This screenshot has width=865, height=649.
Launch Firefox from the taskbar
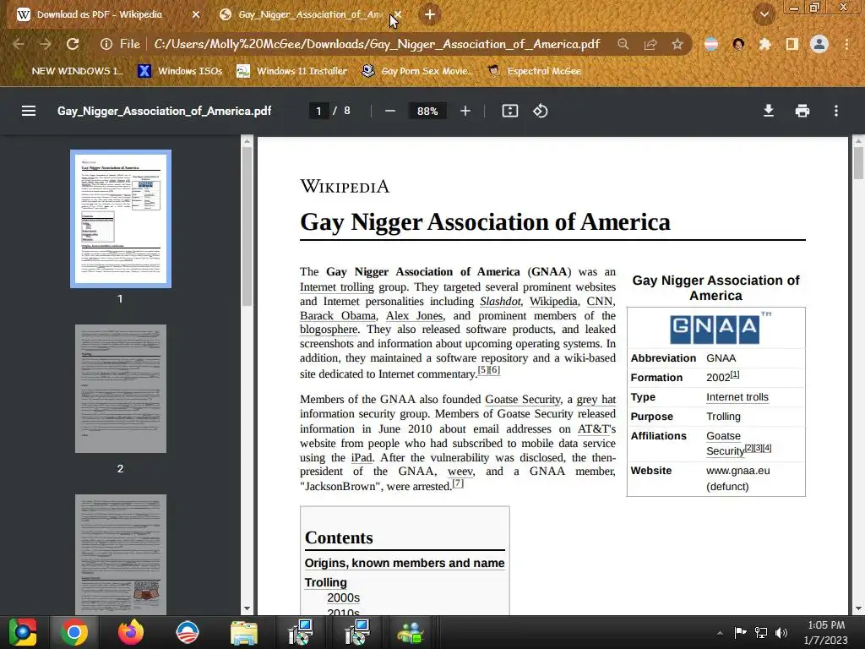[x=131, y=632]
